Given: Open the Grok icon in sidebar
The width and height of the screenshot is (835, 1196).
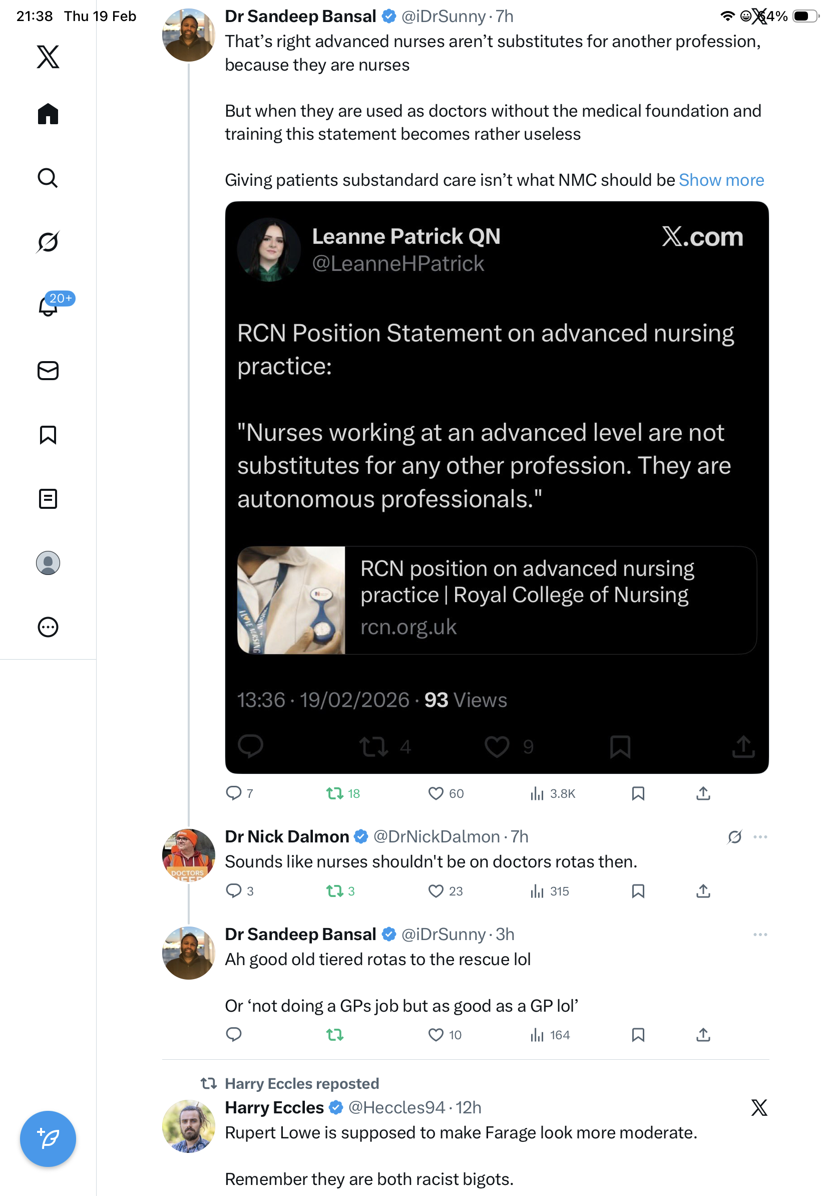Looking at the screenshot, I should 48,242.
